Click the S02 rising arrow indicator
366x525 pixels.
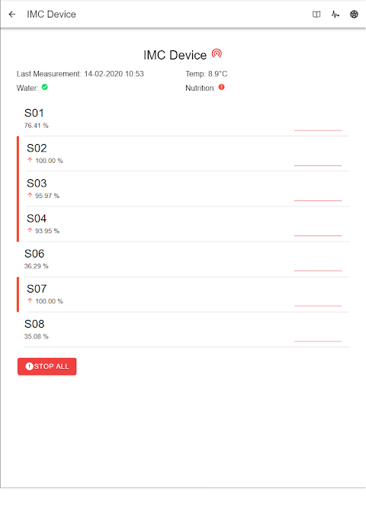[30, 160]
